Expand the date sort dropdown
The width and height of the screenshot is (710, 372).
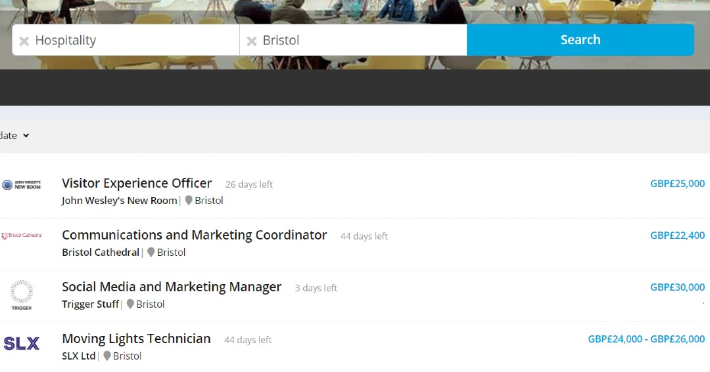[14, 136]
